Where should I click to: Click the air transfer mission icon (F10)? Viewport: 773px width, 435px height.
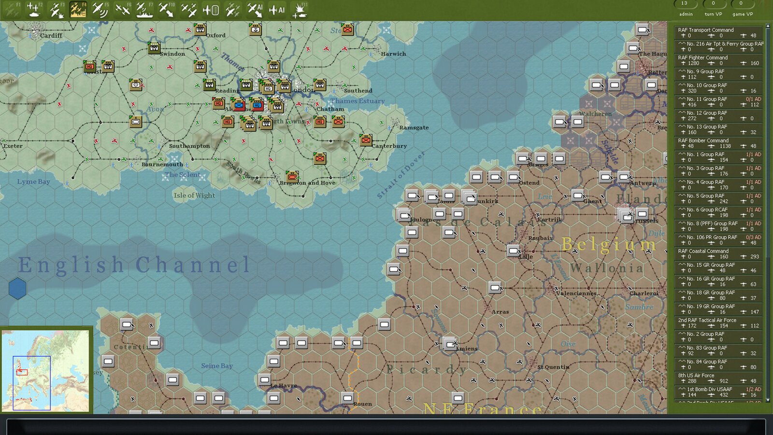click(167, 9)
